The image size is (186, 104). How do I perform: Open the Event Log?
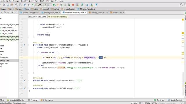pos(159,100)
